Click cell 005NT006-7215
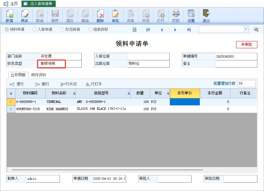264x191 pixels. [30, 109]
